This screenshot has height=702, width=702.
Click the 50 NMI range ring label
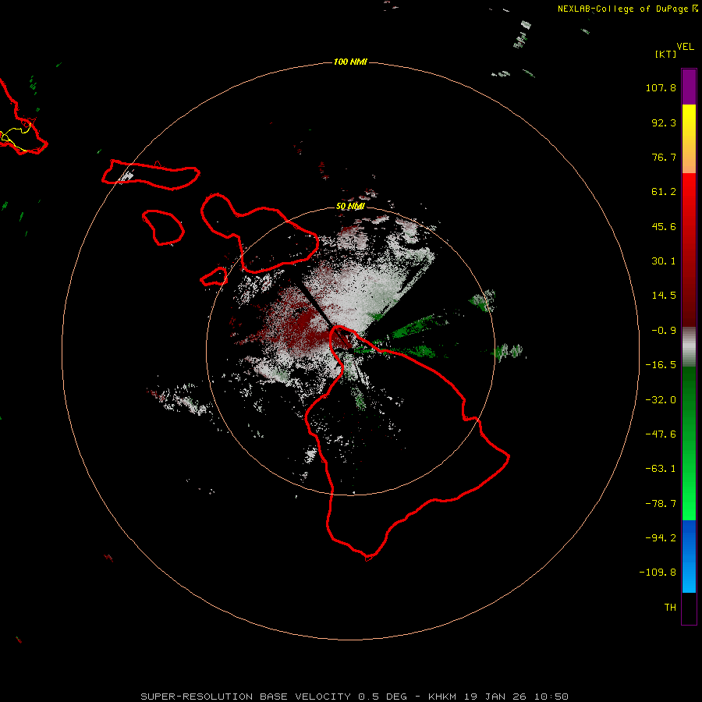point(350,207)
